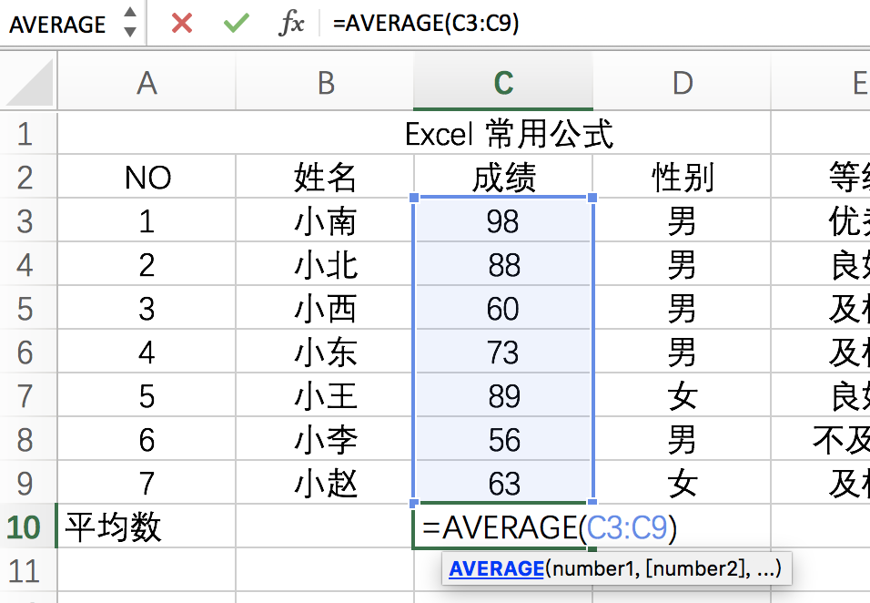
Task: Click the '平均数' label cell
Action: [x=147, y=526]
